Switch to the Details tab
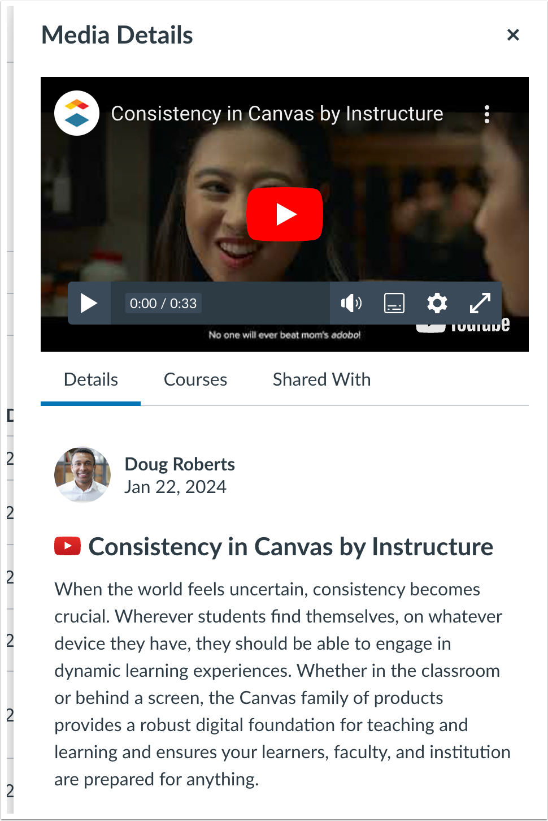The width and height of the screenshot is (548, 821). pyautogui.click(x=91, y=379)
